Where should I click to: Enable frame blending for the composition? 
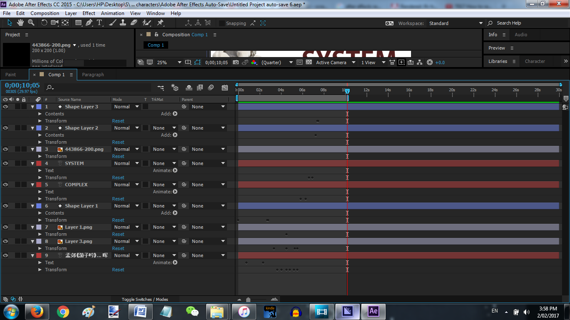click(199, 87)
